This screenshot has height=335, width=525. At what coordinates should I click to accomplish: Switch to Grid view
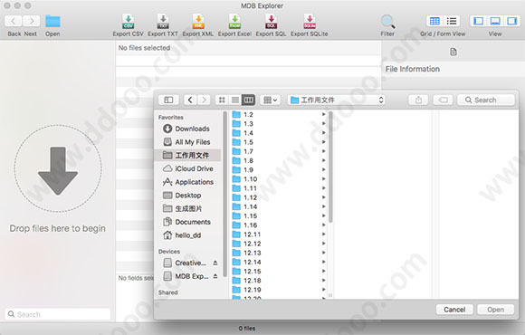(x=434, y=21)
